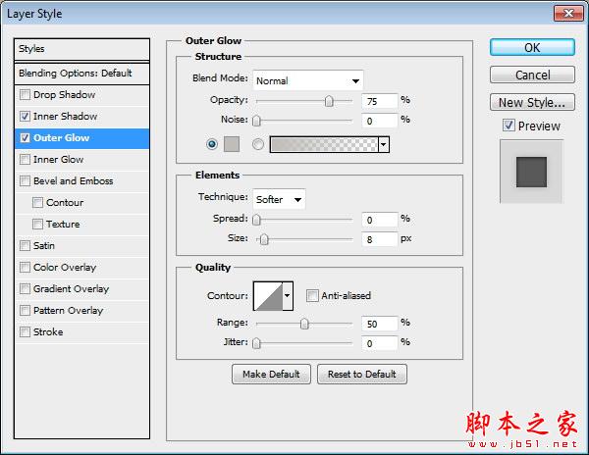The height and width of the screenshot is (455, 589).
Task: Toggle the Preview checkbox
Action: coord(509,126)
